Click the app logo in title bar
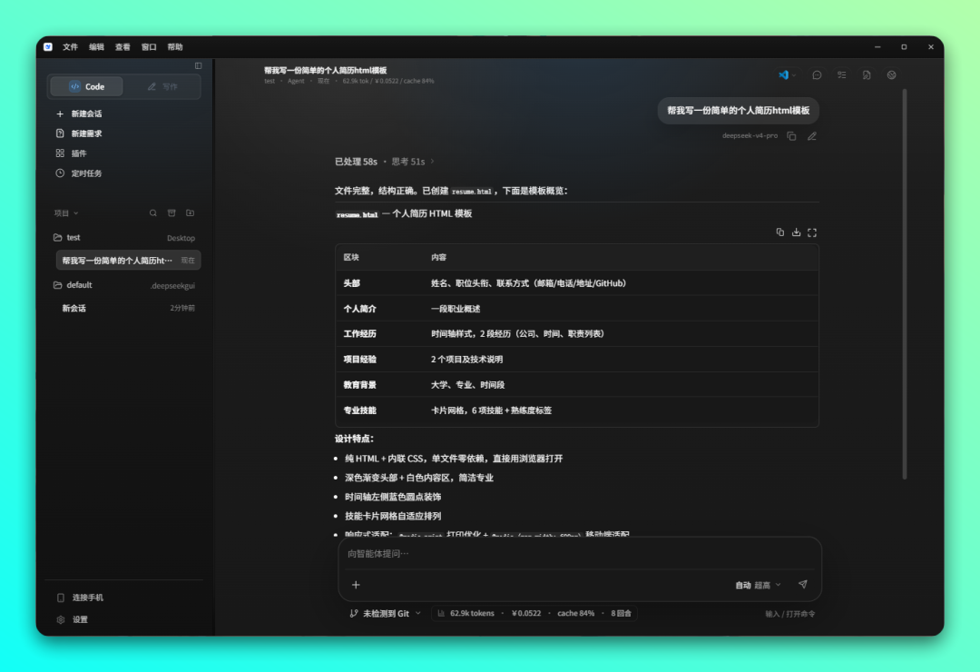The height and width of the screenshot is (672, 980). [48, 47]
